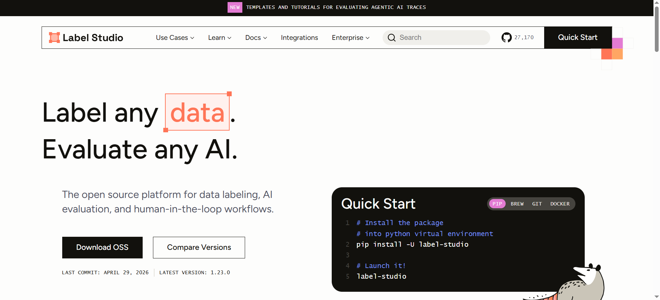The image size is (660, 300).
Task: Click the scrollbar down arrow
Action: coord(657,297)
